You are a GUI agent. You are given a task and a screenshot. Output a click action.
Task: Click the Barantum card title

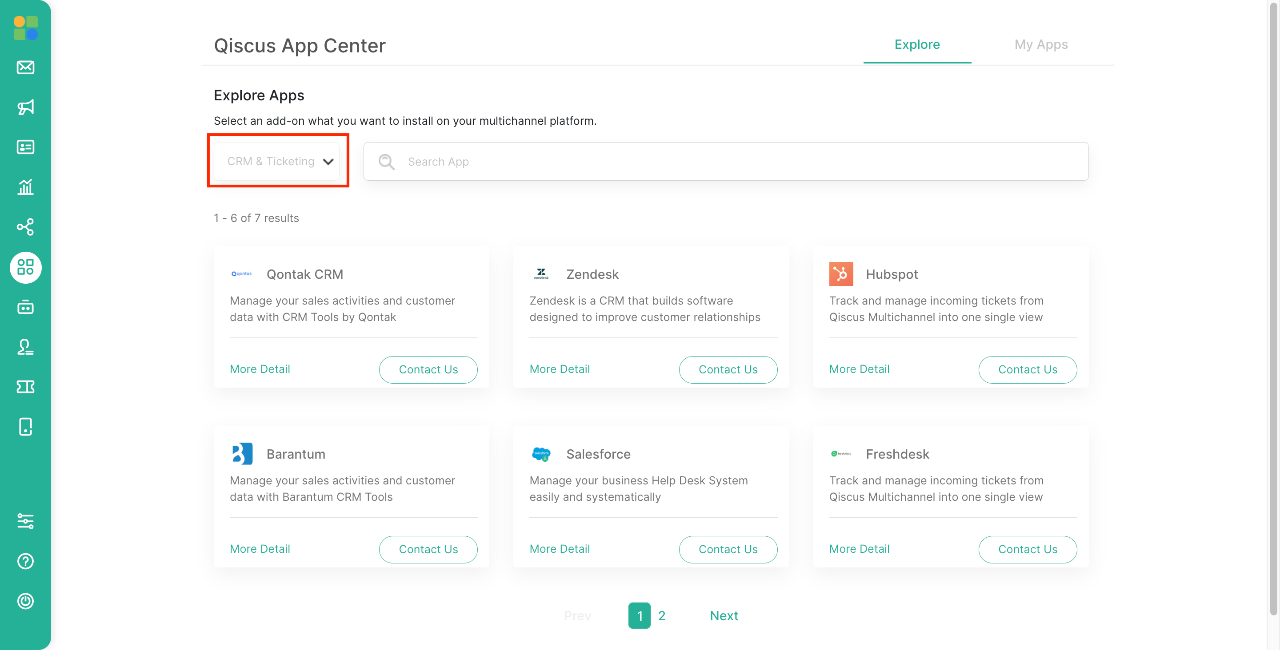(296, 454)
